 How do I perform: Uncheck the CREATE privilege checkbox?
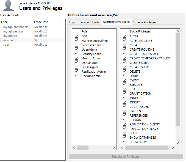(124, 45)
